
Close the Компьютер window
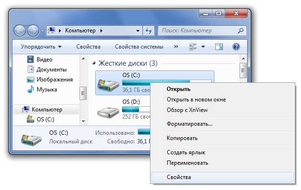(236, 14)
